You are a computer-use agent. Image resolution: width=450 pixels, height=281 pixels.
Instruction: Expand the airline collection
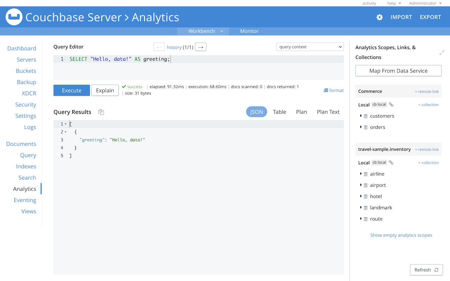pyautogui.click(x=361, y=174)
